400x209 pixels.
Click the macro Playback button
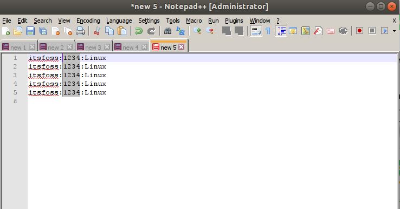[x=384, y=31]
